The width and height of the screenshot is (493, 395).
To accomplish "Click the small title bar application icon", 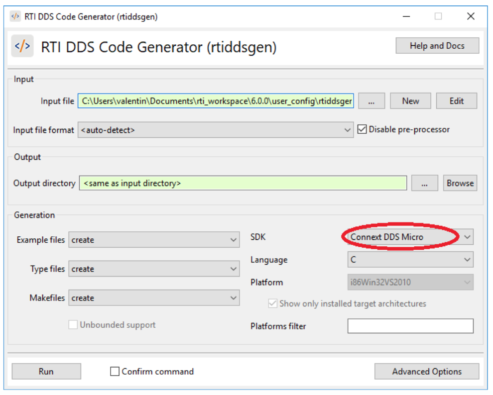I will 15,16.
